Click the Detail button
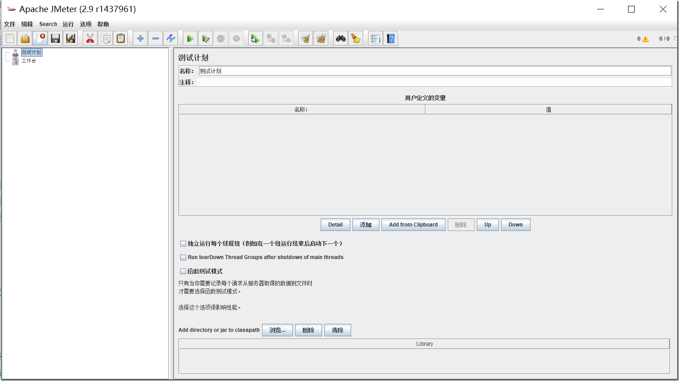The width and height of the screenshot is (679, 381). pyautogui.click(x=335, y=225)
